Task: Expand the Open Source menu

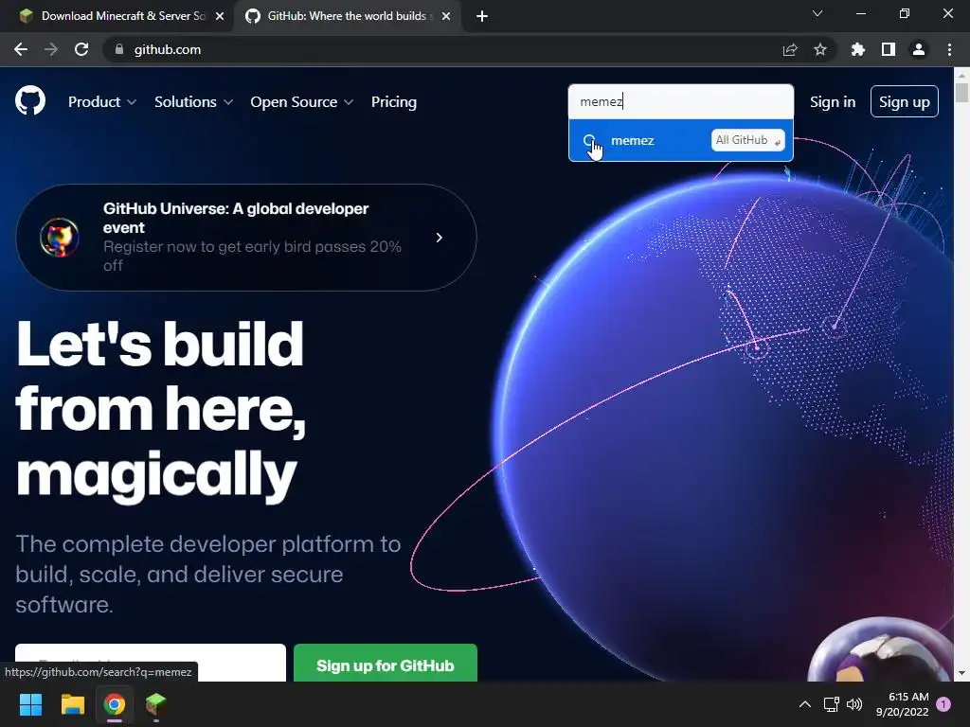Action: click(x=302, y=102)
